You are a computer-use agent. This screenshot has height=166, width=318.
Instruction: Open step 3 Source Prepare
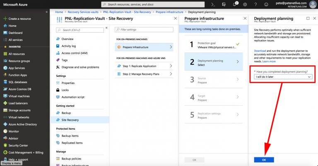(214, 79)
